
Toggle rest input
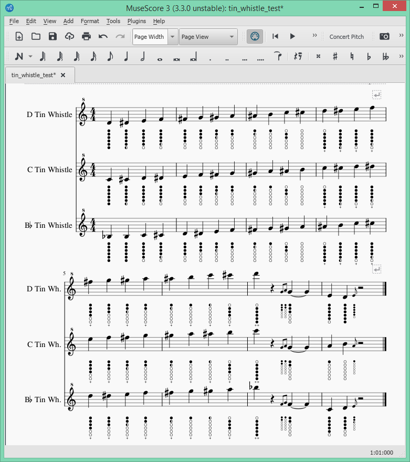(x=298, y=56)
